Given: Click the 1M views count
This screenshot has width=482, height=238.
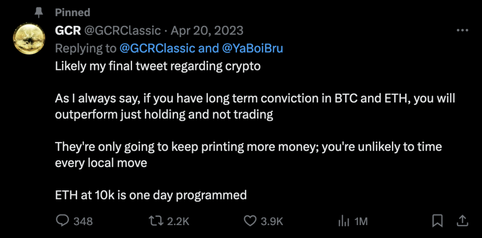Looking at the screenshot, I should 361,221.
